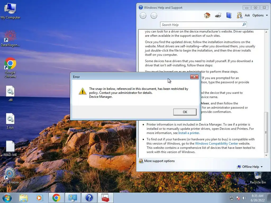Switch to Control Panel taskbar button
Screen dimensions: 271x203
[73, 198]
